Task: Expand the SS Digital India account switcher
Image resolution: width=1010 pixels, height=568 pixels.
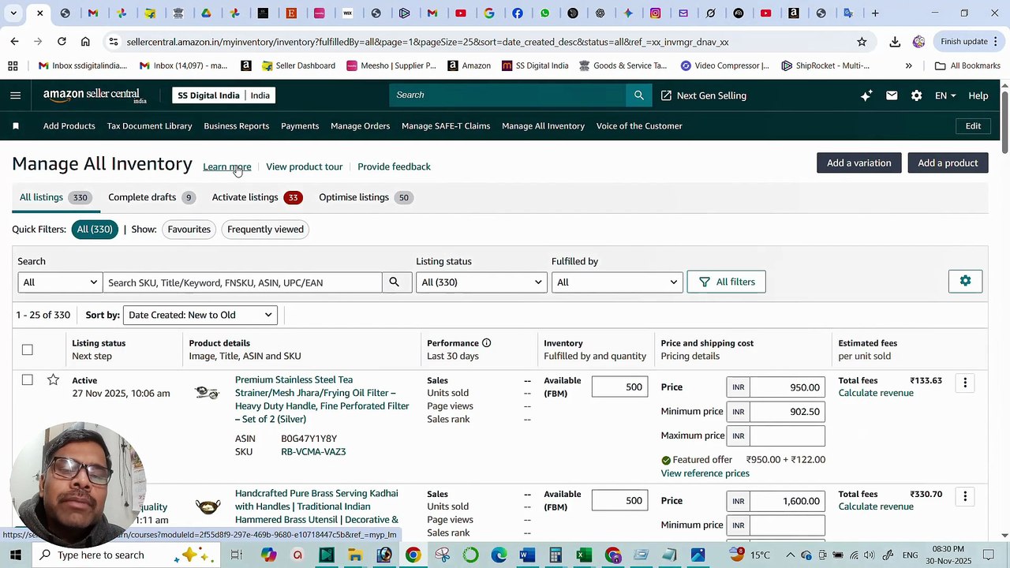Action: click(224, 95)
